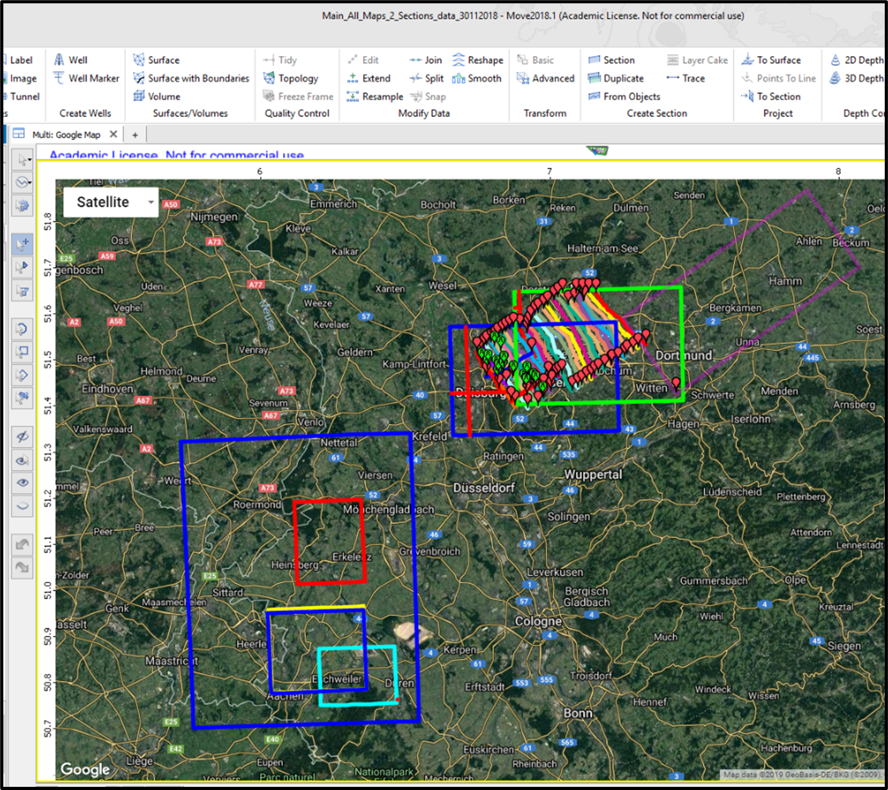This screenshot has height=790, width=888.
Task: Click the Well Marker tool
Action: pyautogui.click(x=86, y=78)
